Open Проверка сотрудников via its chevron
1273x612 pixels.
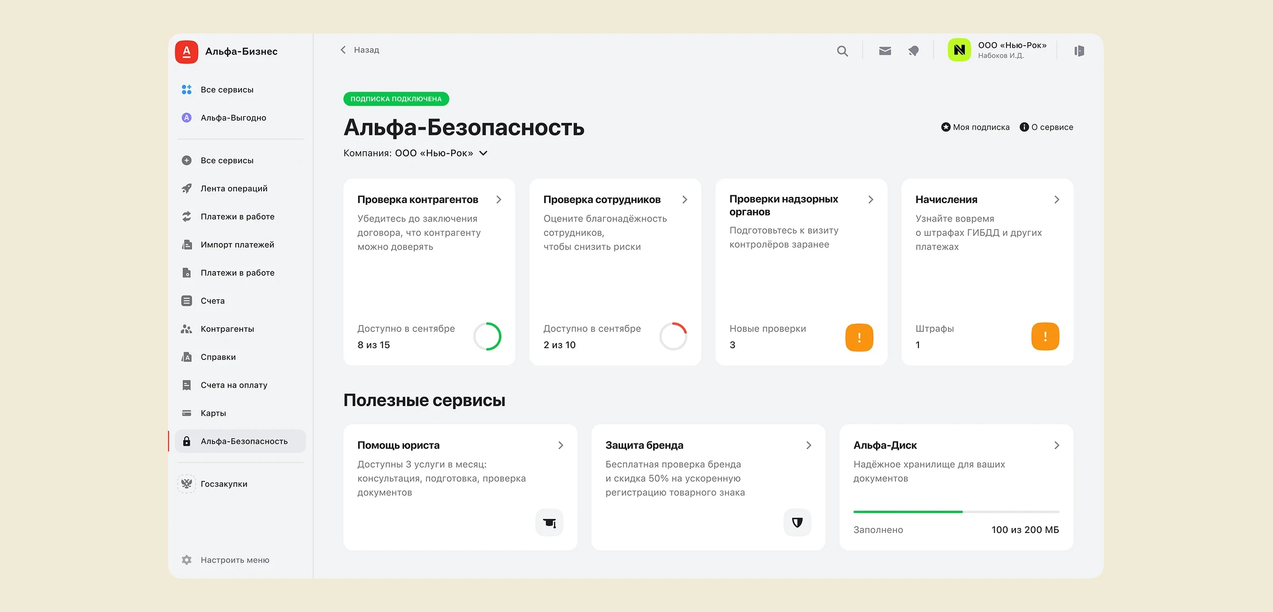pos(684,200)
